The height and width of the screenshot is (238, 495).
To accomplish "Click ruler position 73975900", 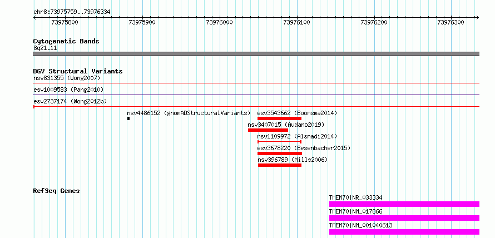I will (x=142, y=22).
